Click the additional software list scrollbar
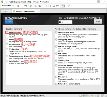 (x=101, y=40)
